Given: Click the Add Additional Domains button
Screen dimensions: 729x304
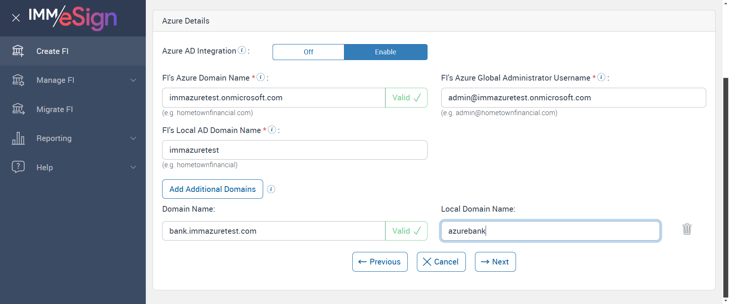Looking at the screenshot, I should 213,189.
